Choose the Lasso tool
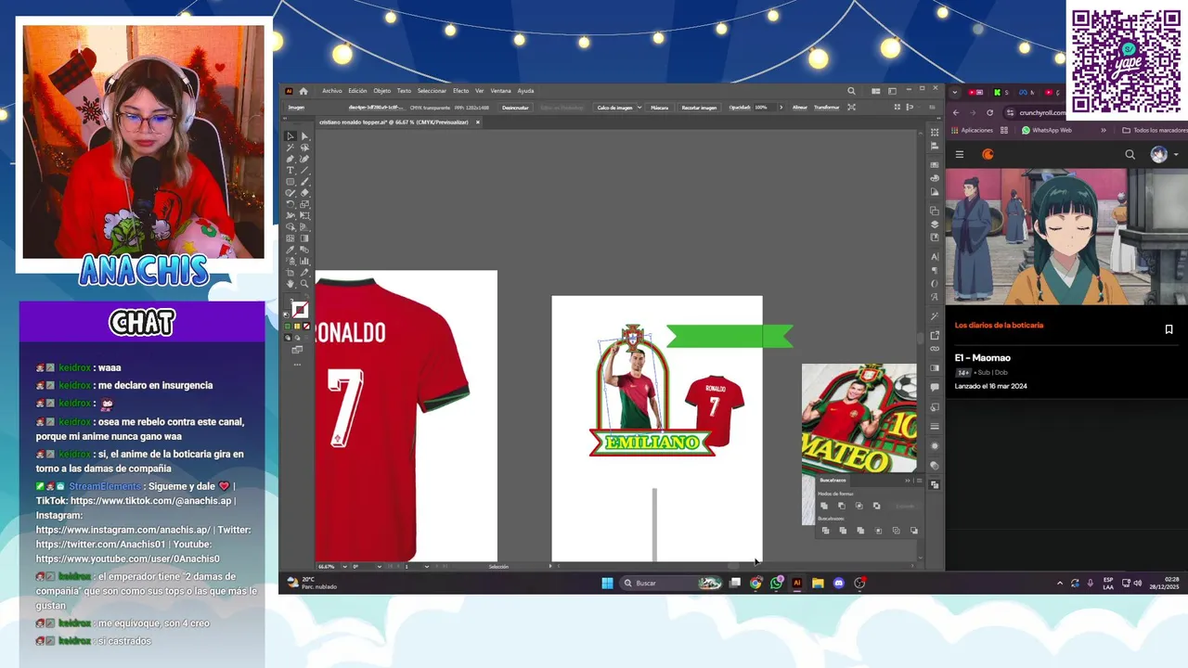1188x668 pixels. point(304,148)
